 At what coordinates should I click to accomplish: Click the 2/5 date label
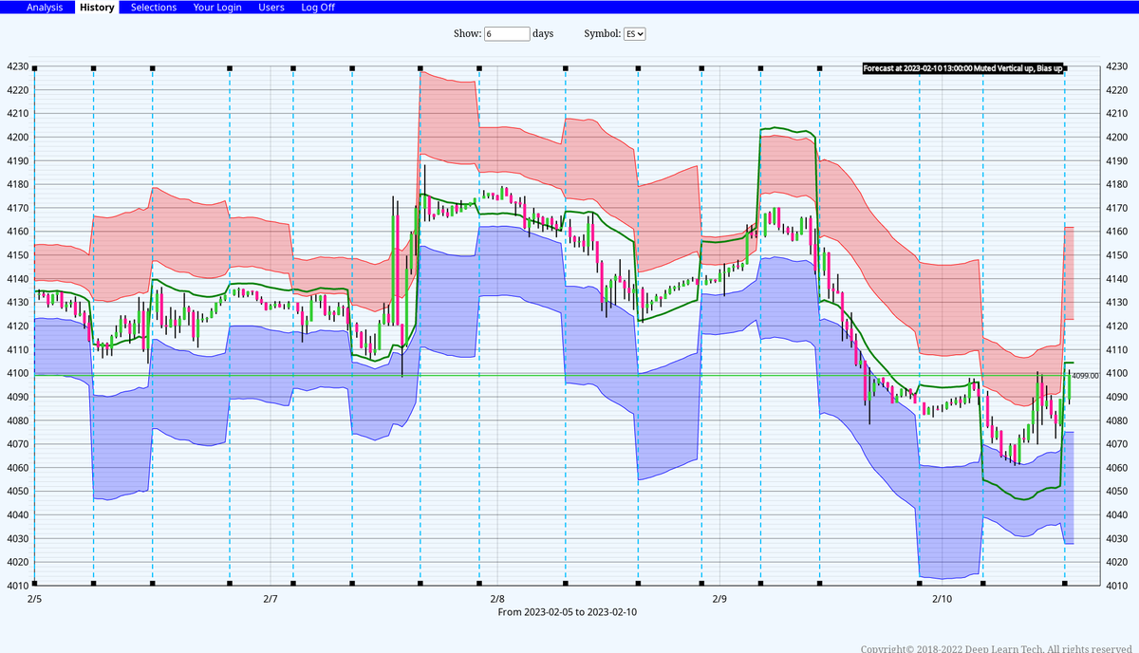point(35,599)
